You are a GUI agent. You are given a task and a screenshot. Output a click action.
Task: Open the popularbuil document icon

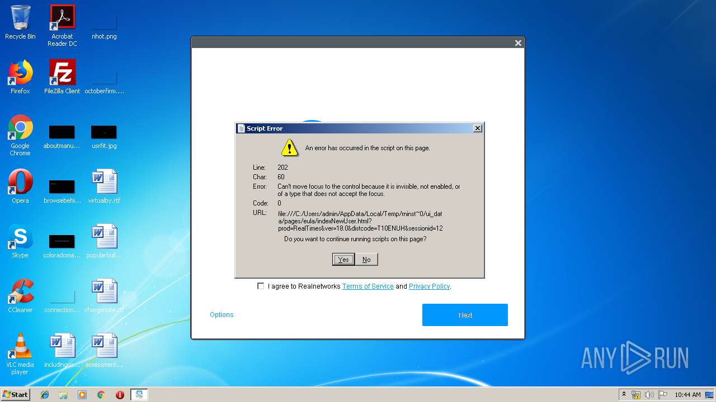(104, 241)
